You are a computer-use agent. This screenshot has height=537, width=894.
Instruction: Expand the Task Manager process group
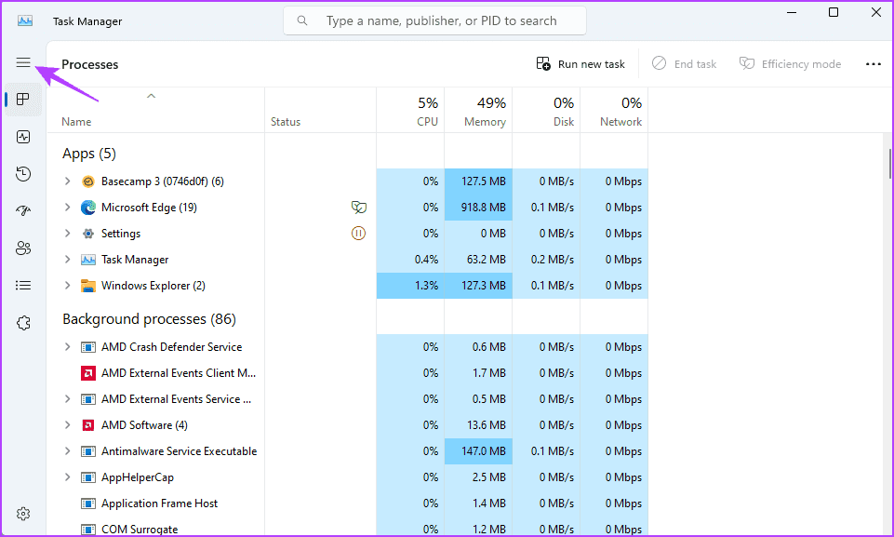pos(67,259)
